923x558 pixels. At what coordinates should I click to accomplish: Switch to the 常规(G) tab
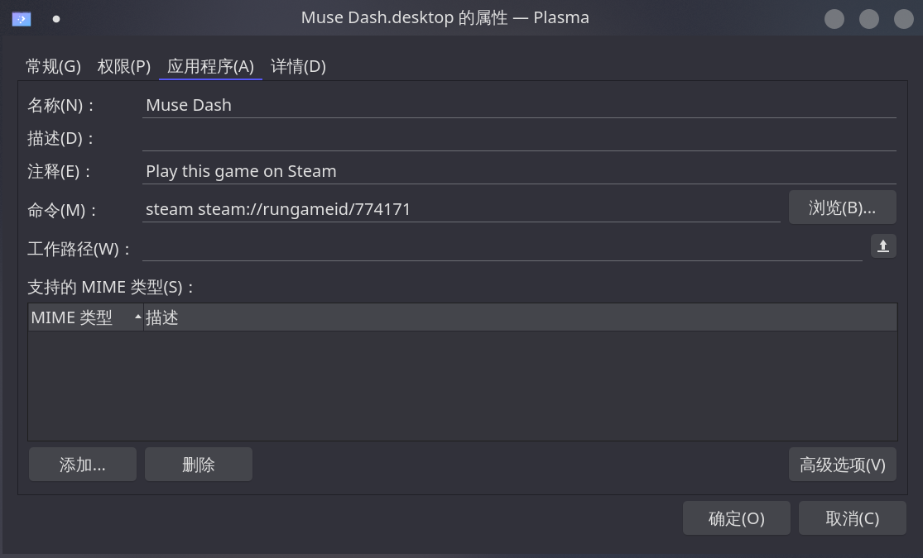pyautogui.click(x=51, y=66)
